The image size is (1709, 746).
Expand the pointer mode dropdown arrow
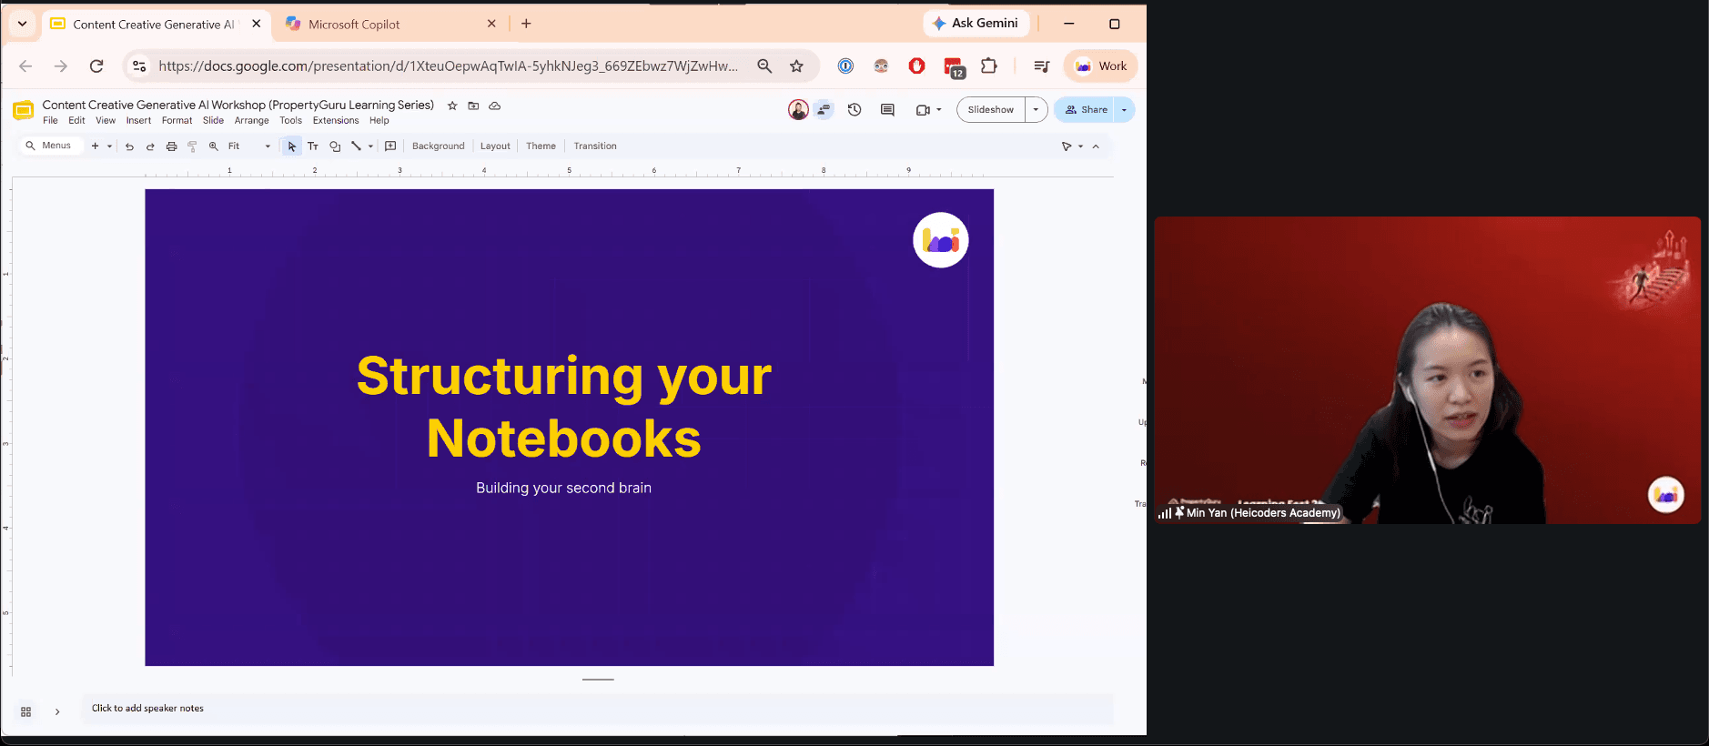point(1080,146)
